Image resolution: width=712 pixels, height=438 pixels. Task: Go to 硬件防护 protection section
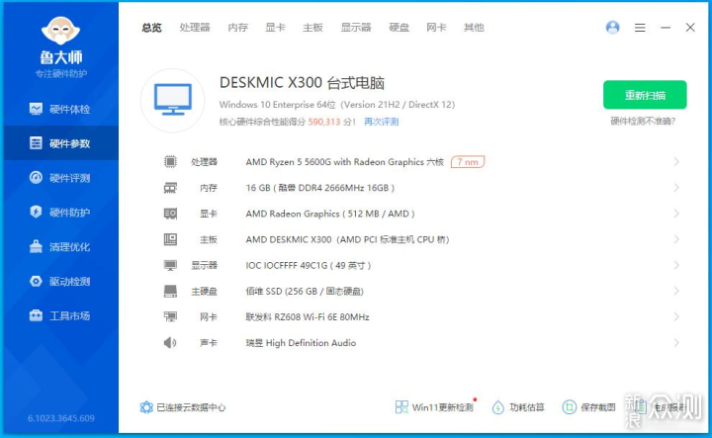60,212
